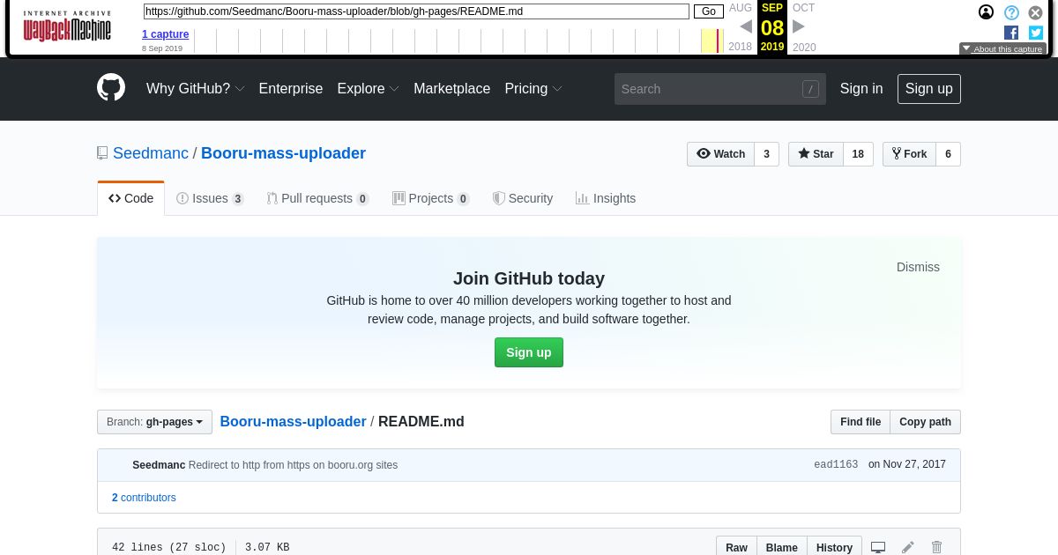Click the header Sign up button
Screen dimensions: 1058x555
coord(929,89)
